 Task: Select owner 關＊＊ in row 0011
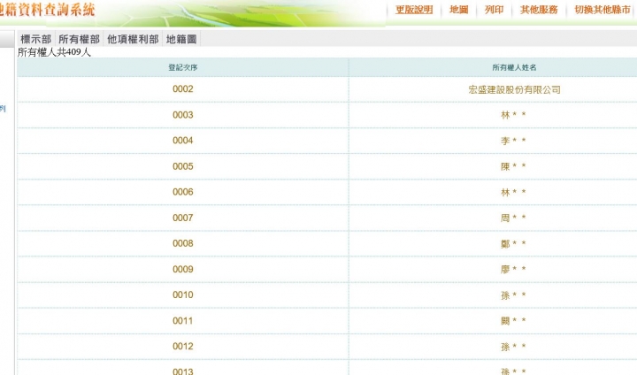[513, 320]
